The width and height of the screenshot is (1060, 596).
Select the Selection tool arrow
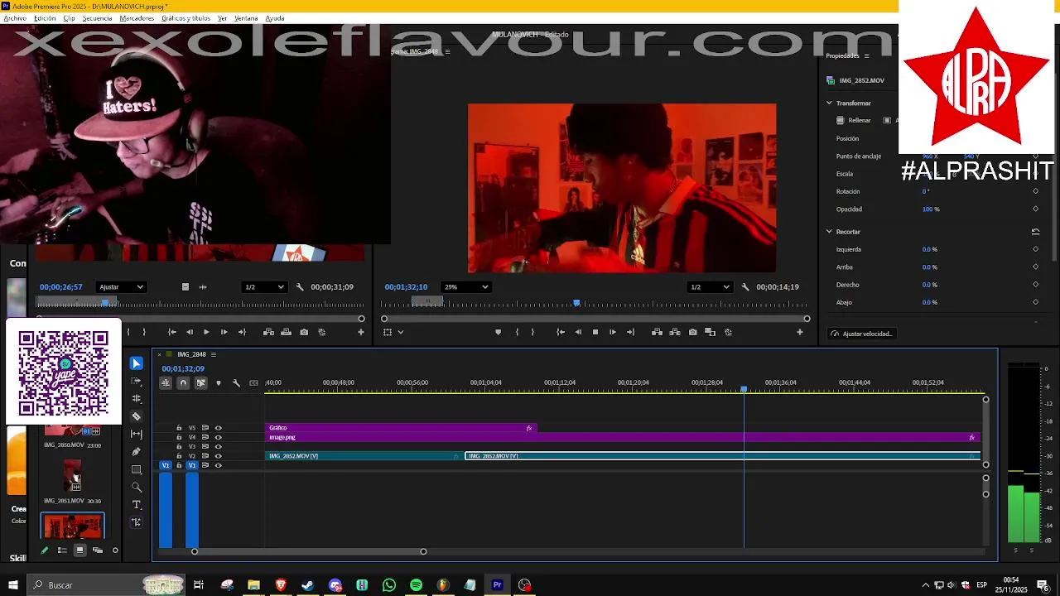(x=137, y=363)
